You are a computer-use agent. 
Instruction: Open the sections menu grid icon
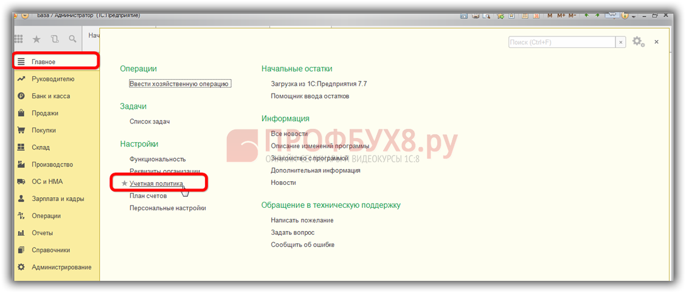click(x=19, y=40)
